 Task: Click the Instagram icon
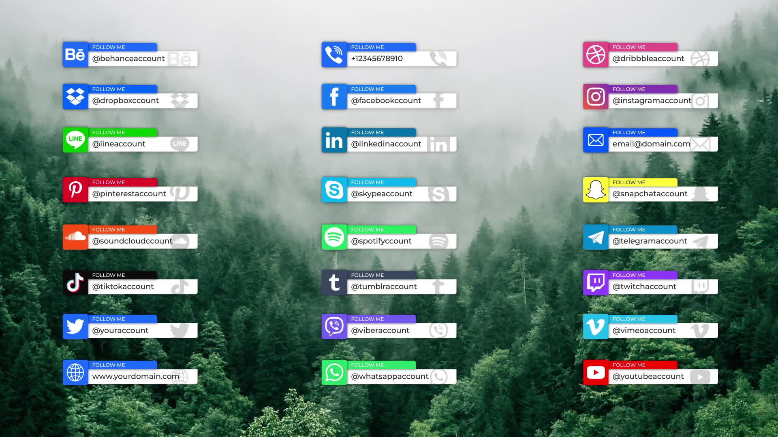coord(595,97)
